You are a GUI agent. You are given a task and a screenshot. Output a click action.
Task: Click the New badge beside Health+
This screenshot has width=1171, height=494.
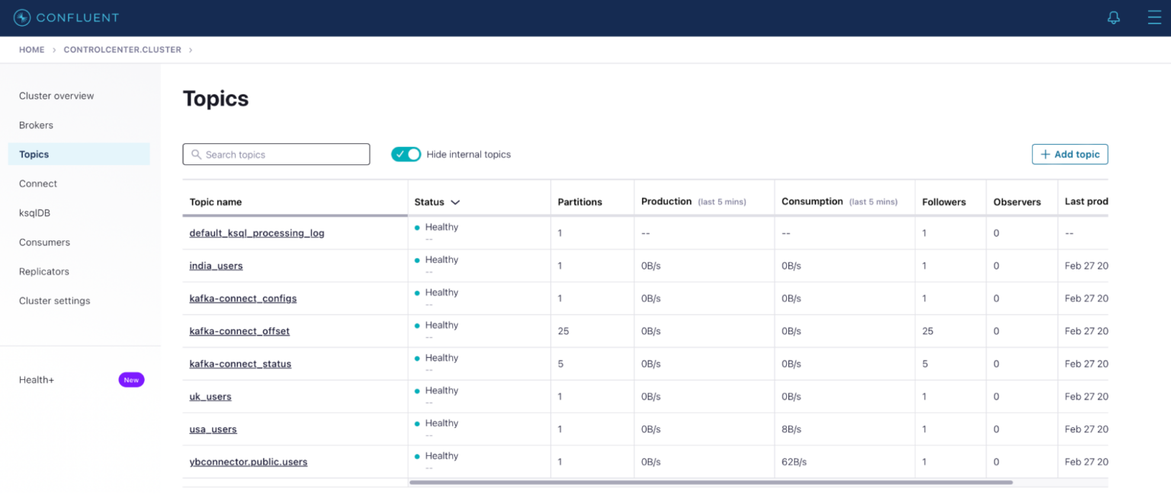pyautogui.click(x=131, y=379)
